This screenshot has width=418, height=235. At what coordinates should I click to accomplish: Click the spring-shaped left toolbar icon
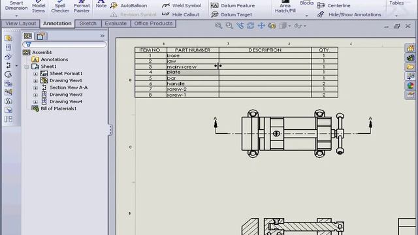coord(8,101)
